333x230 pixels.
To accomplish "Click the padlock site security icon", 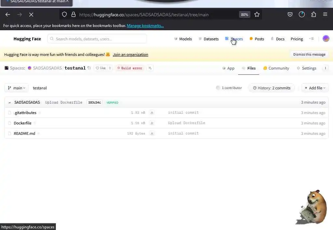I will [x=73, y=14].
